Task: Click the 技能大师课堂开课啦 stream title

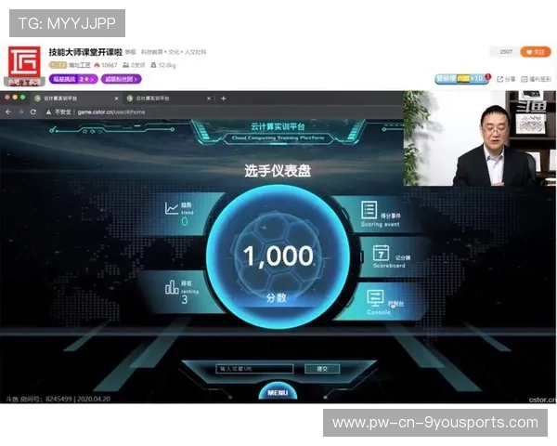Action: 85,52
